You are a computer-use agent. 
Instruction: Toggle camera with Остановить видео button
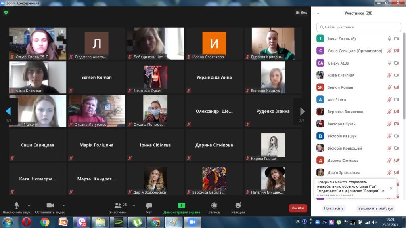click(50, 206)
